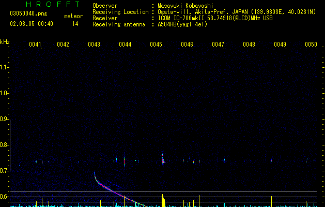Image resolution: width=325 pixels, height=207 pixels.
Task: Click the HROFFT title text
Action: point(53,4)
